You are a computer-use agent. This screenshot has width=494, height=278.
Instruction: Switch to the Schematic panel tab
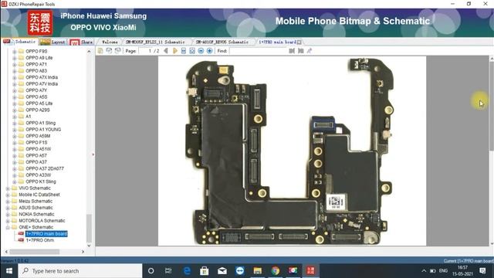click(19, 42)
